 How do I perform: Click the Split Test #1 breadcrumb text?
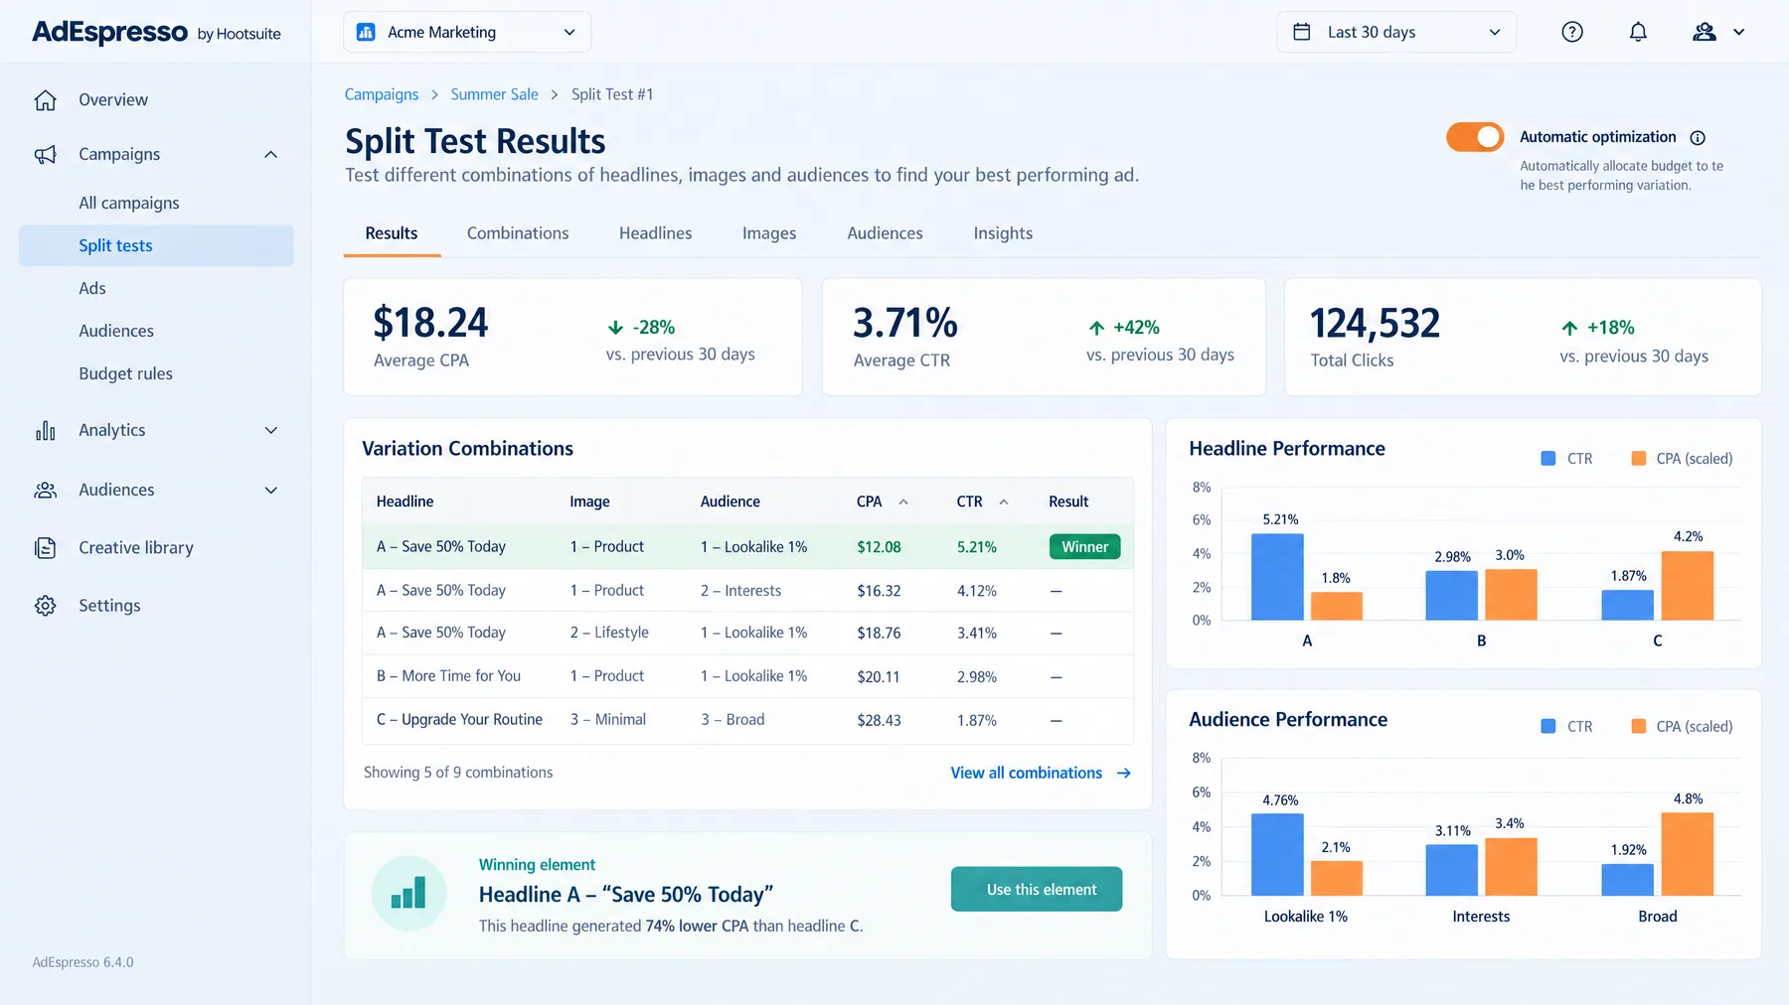(x=612, y=95)
